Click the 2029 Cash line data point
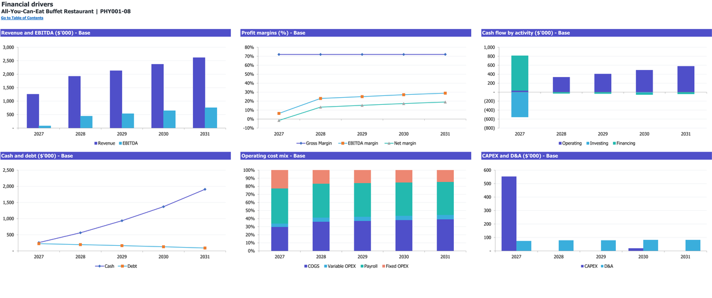The height and width of the screenshot is (298, 712). tap(122, 221)
